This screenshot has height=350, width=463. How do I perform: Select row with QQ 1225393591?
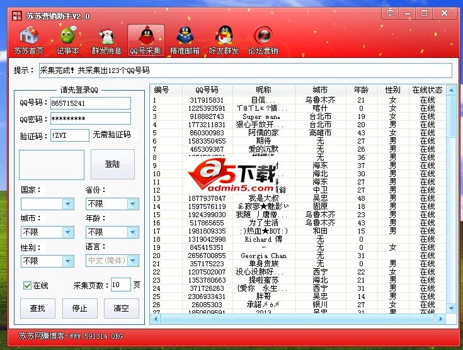click(x=298, y=108)
